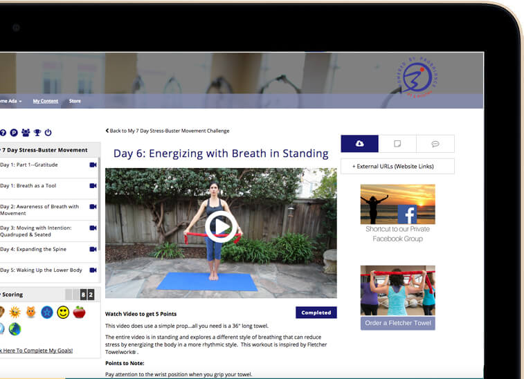This screenshot has height=379, width=524.
Task: Go back to 7 Day Stress-Buster Challenge
Action: 168,131
